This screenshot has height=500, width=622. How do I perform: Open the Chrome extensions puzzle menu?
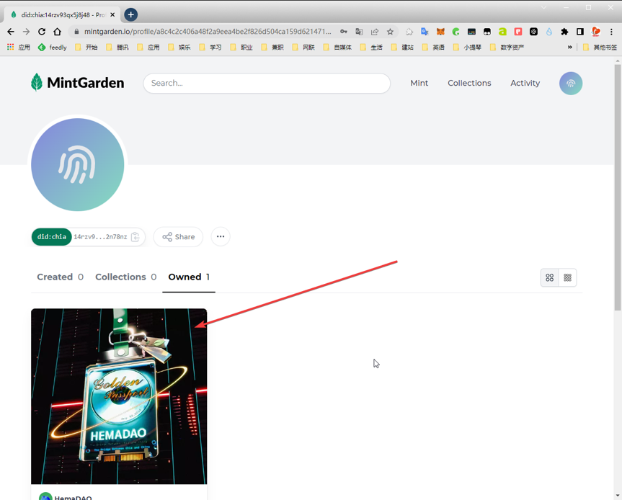(564, 32)
